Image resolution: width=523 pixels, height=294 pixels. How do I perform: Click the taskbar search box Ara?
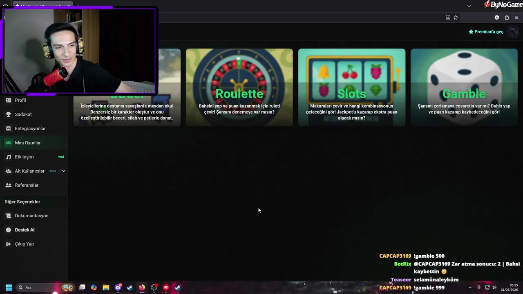(x=45, y=287)
